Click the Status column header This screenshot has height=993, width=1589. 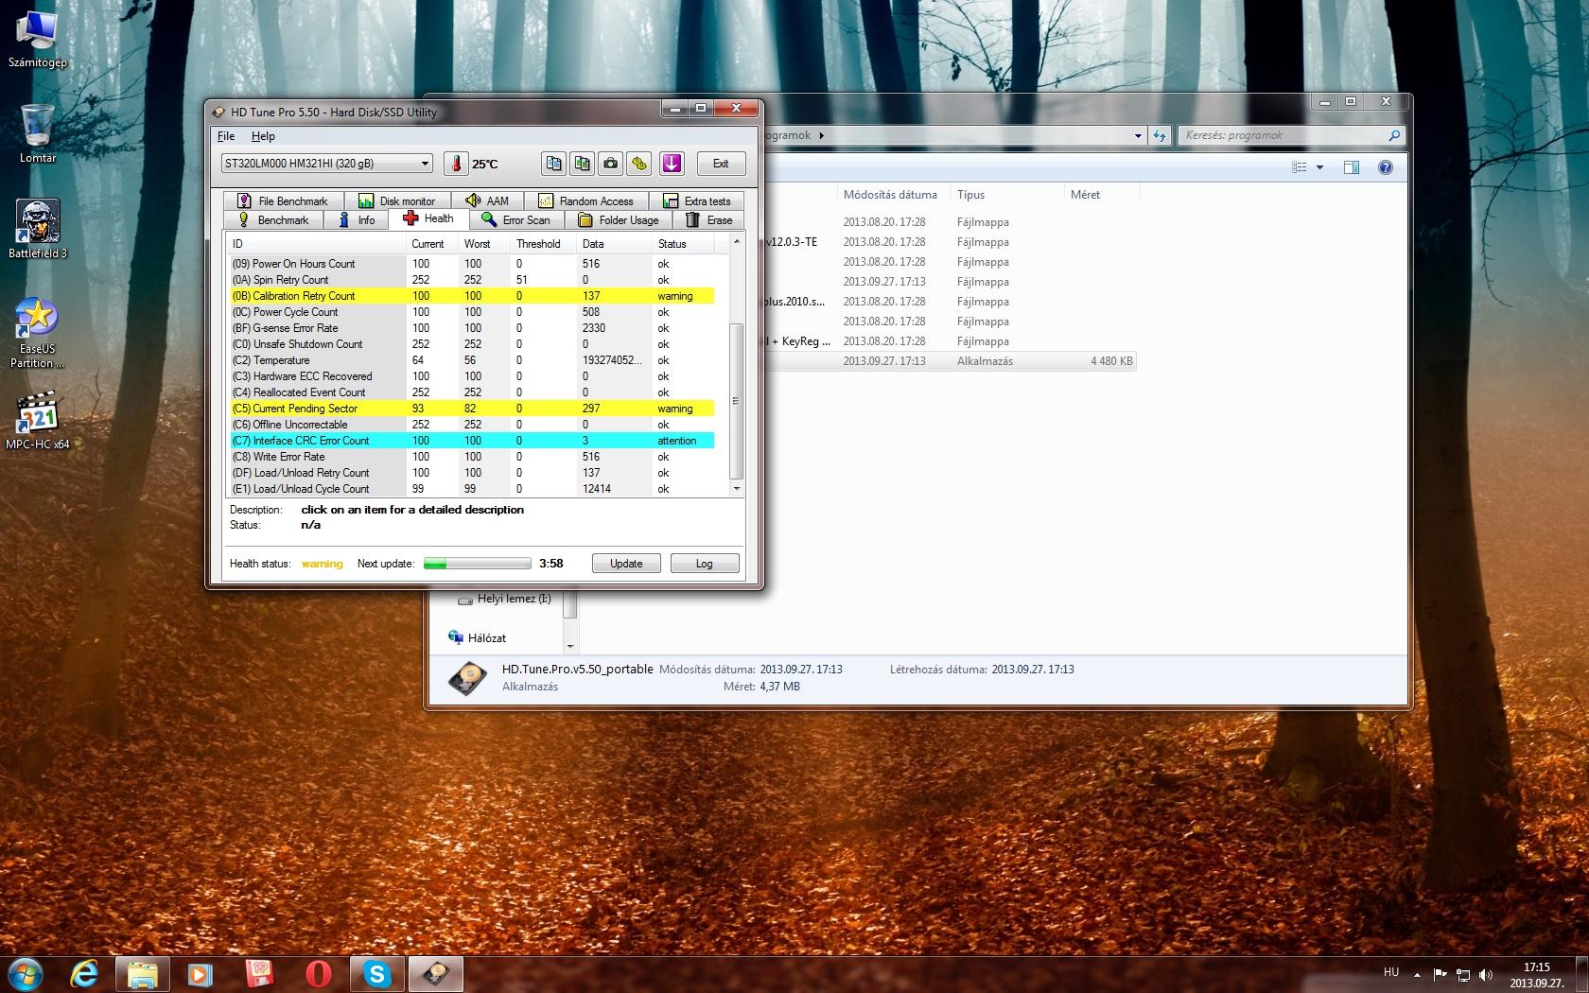683,244
